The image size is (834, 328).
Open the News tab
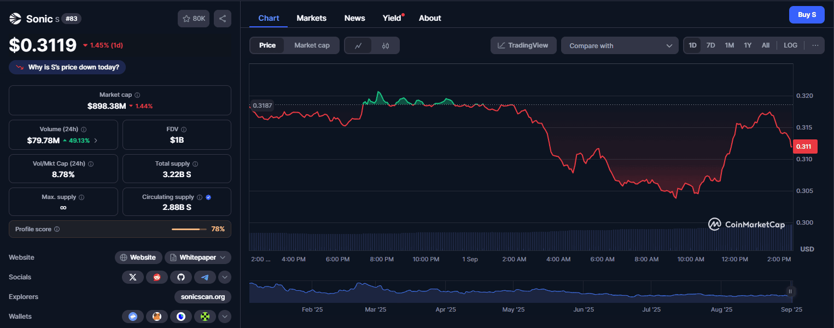coord(354,18)
